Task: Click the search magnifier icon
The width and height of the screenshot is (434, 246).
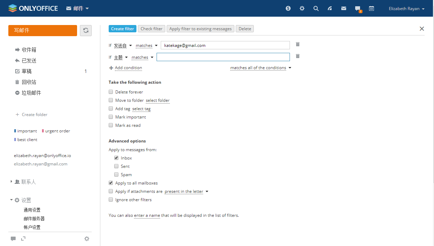Action: (316, 9)
